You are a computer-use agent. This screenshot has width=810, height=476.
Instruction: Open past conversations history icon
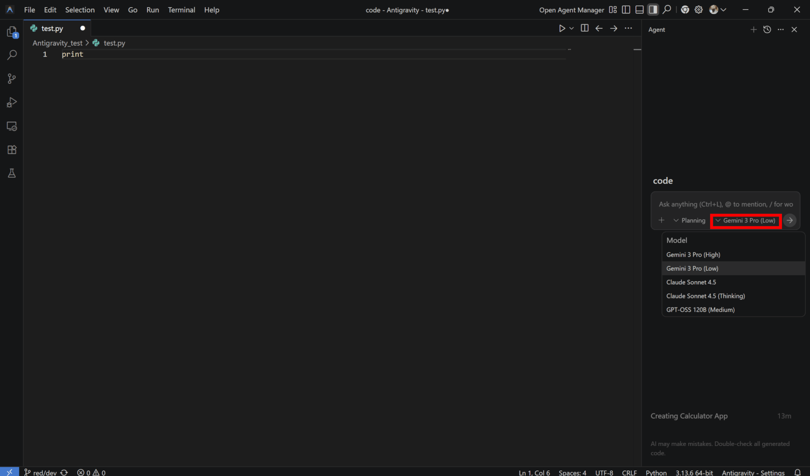coord(767,30)
